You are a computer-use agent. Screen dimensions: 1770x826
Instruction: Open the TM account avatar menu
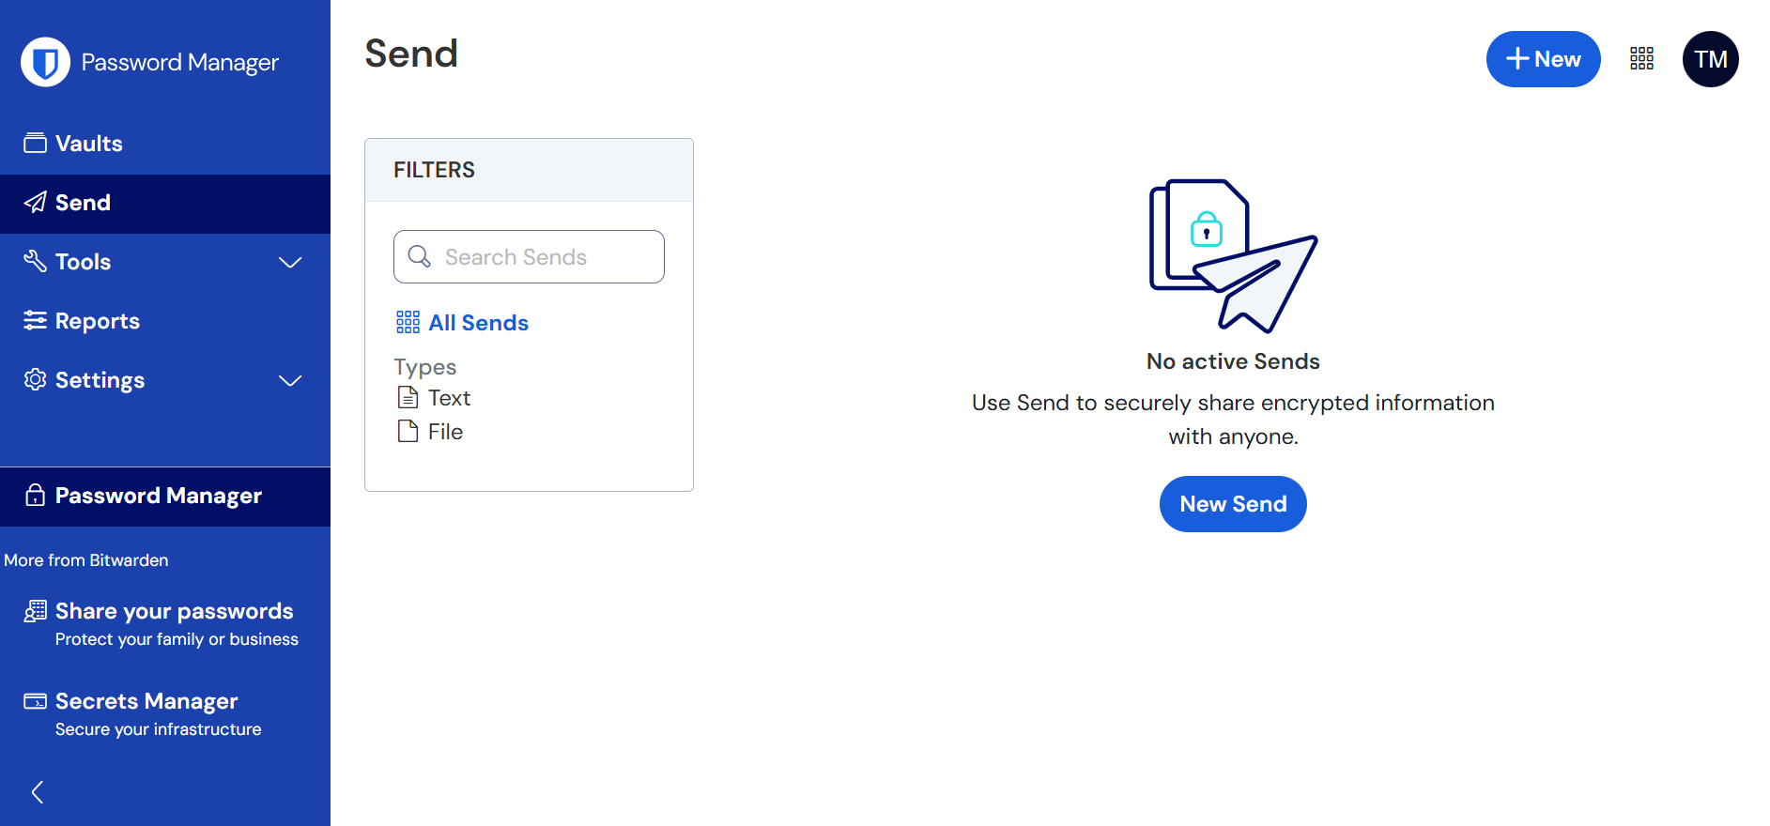(1710, 59)
